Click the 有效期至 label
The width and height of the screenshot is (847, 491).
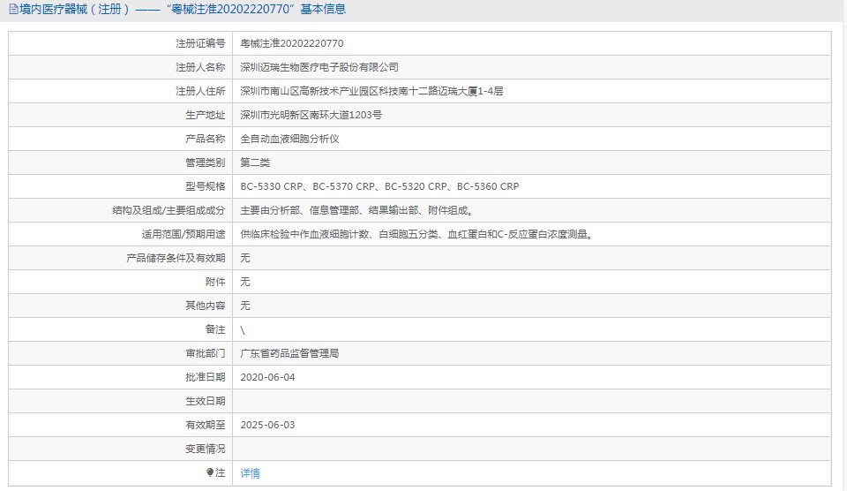click(x=206, y=424)
